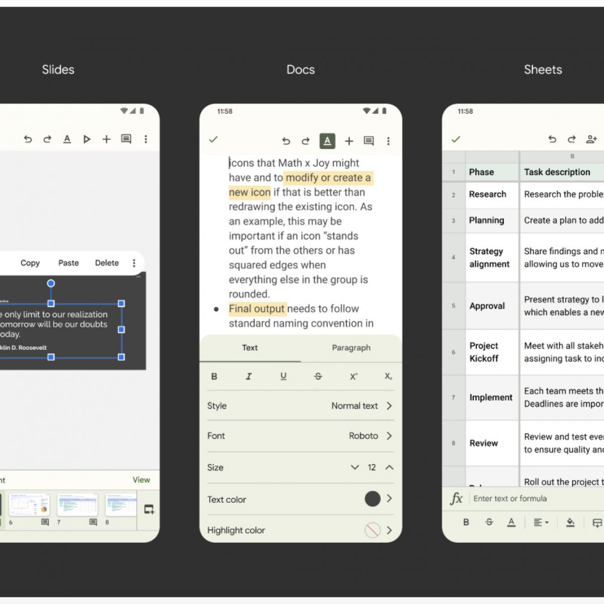
Task: Open the comments icon in Docs toolbar
Action: 368,141
